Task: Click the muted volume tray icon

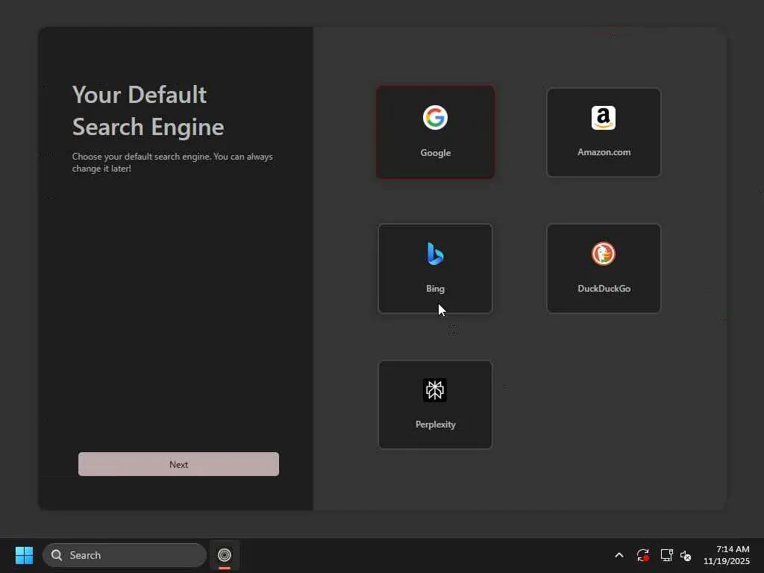Action: point(686,555)
